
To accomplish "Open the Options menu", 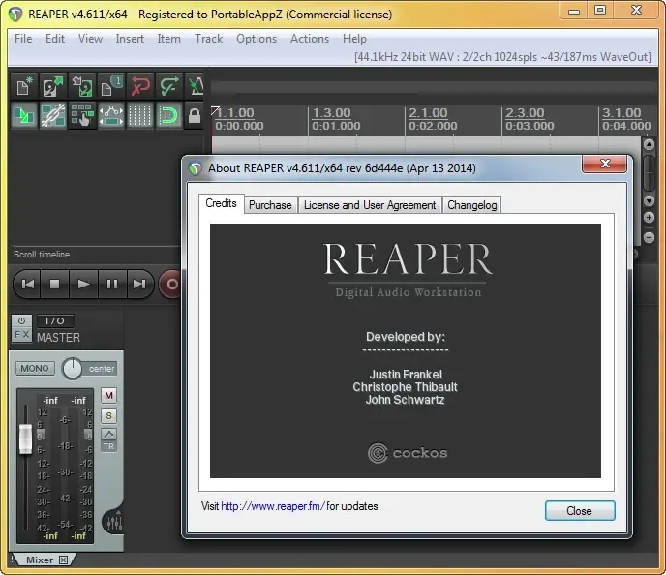I will tap(257, 39).
